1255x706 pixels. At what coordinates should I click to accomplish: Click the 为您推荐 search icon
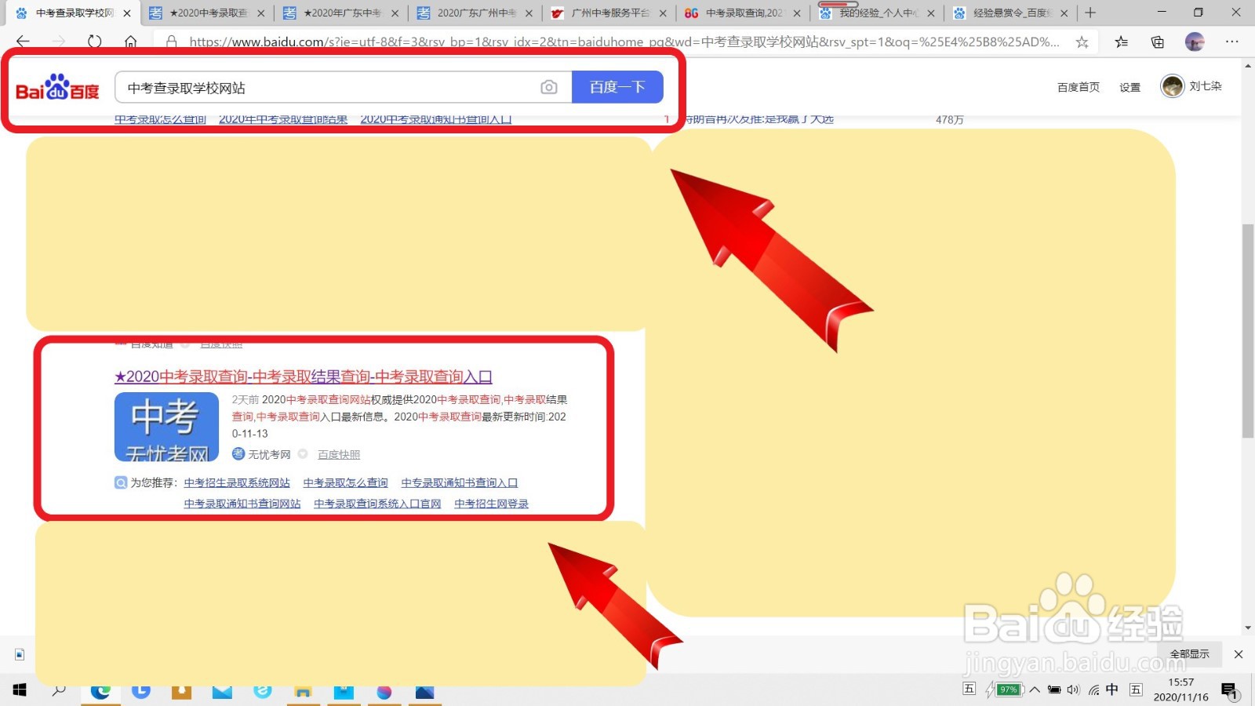(x=121, y=482)
